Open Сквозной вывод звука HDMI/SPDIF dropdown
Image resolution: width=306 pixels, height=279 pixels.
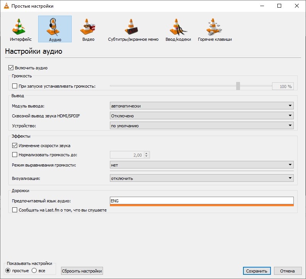tap(201, 116)
